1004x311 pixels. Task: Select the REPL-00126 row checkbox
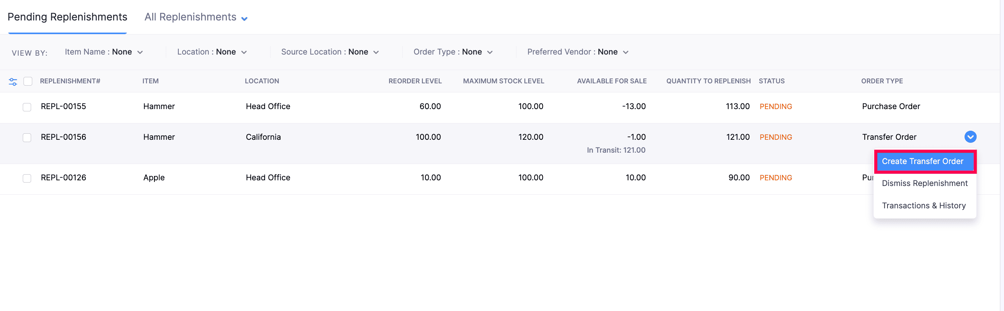pyautogui.click(x=27, y=178)
